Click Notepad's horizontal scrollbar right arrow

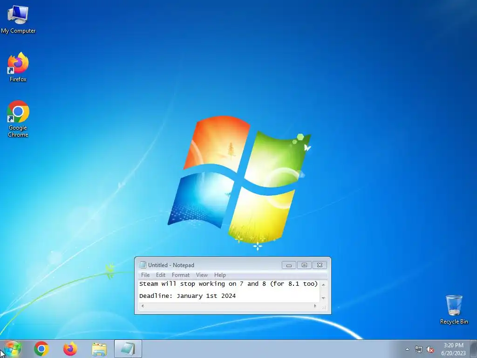tap(315, 306)
